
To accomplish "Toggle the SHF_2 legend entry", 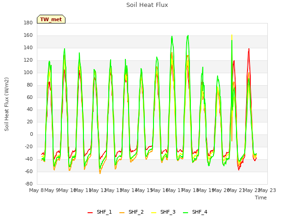I will click(x=131, y=212).
